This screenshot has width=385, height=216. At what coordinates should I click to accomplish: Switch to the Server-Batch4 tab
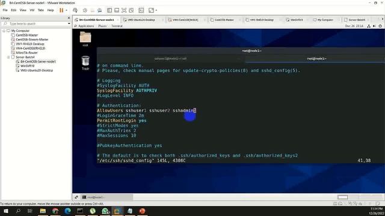click(x=357, y=20)
